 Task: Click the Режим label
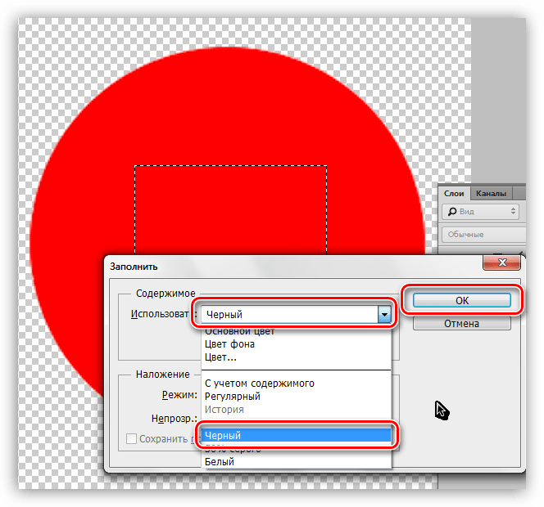tap(179, 395)
